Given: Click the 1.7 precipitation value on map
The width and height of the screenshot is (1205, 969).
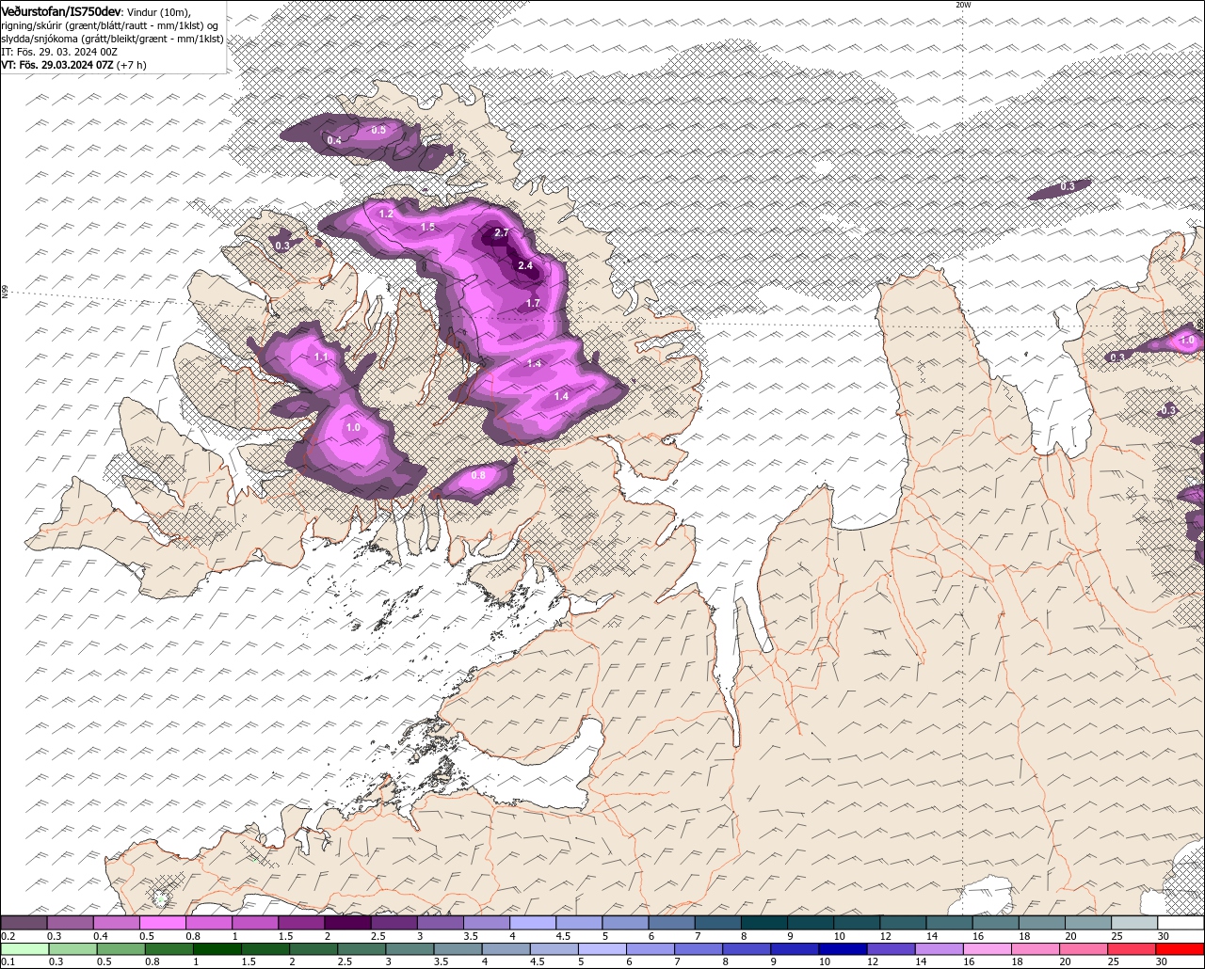Looking at the screenshot, I should (x=533, y=303).
